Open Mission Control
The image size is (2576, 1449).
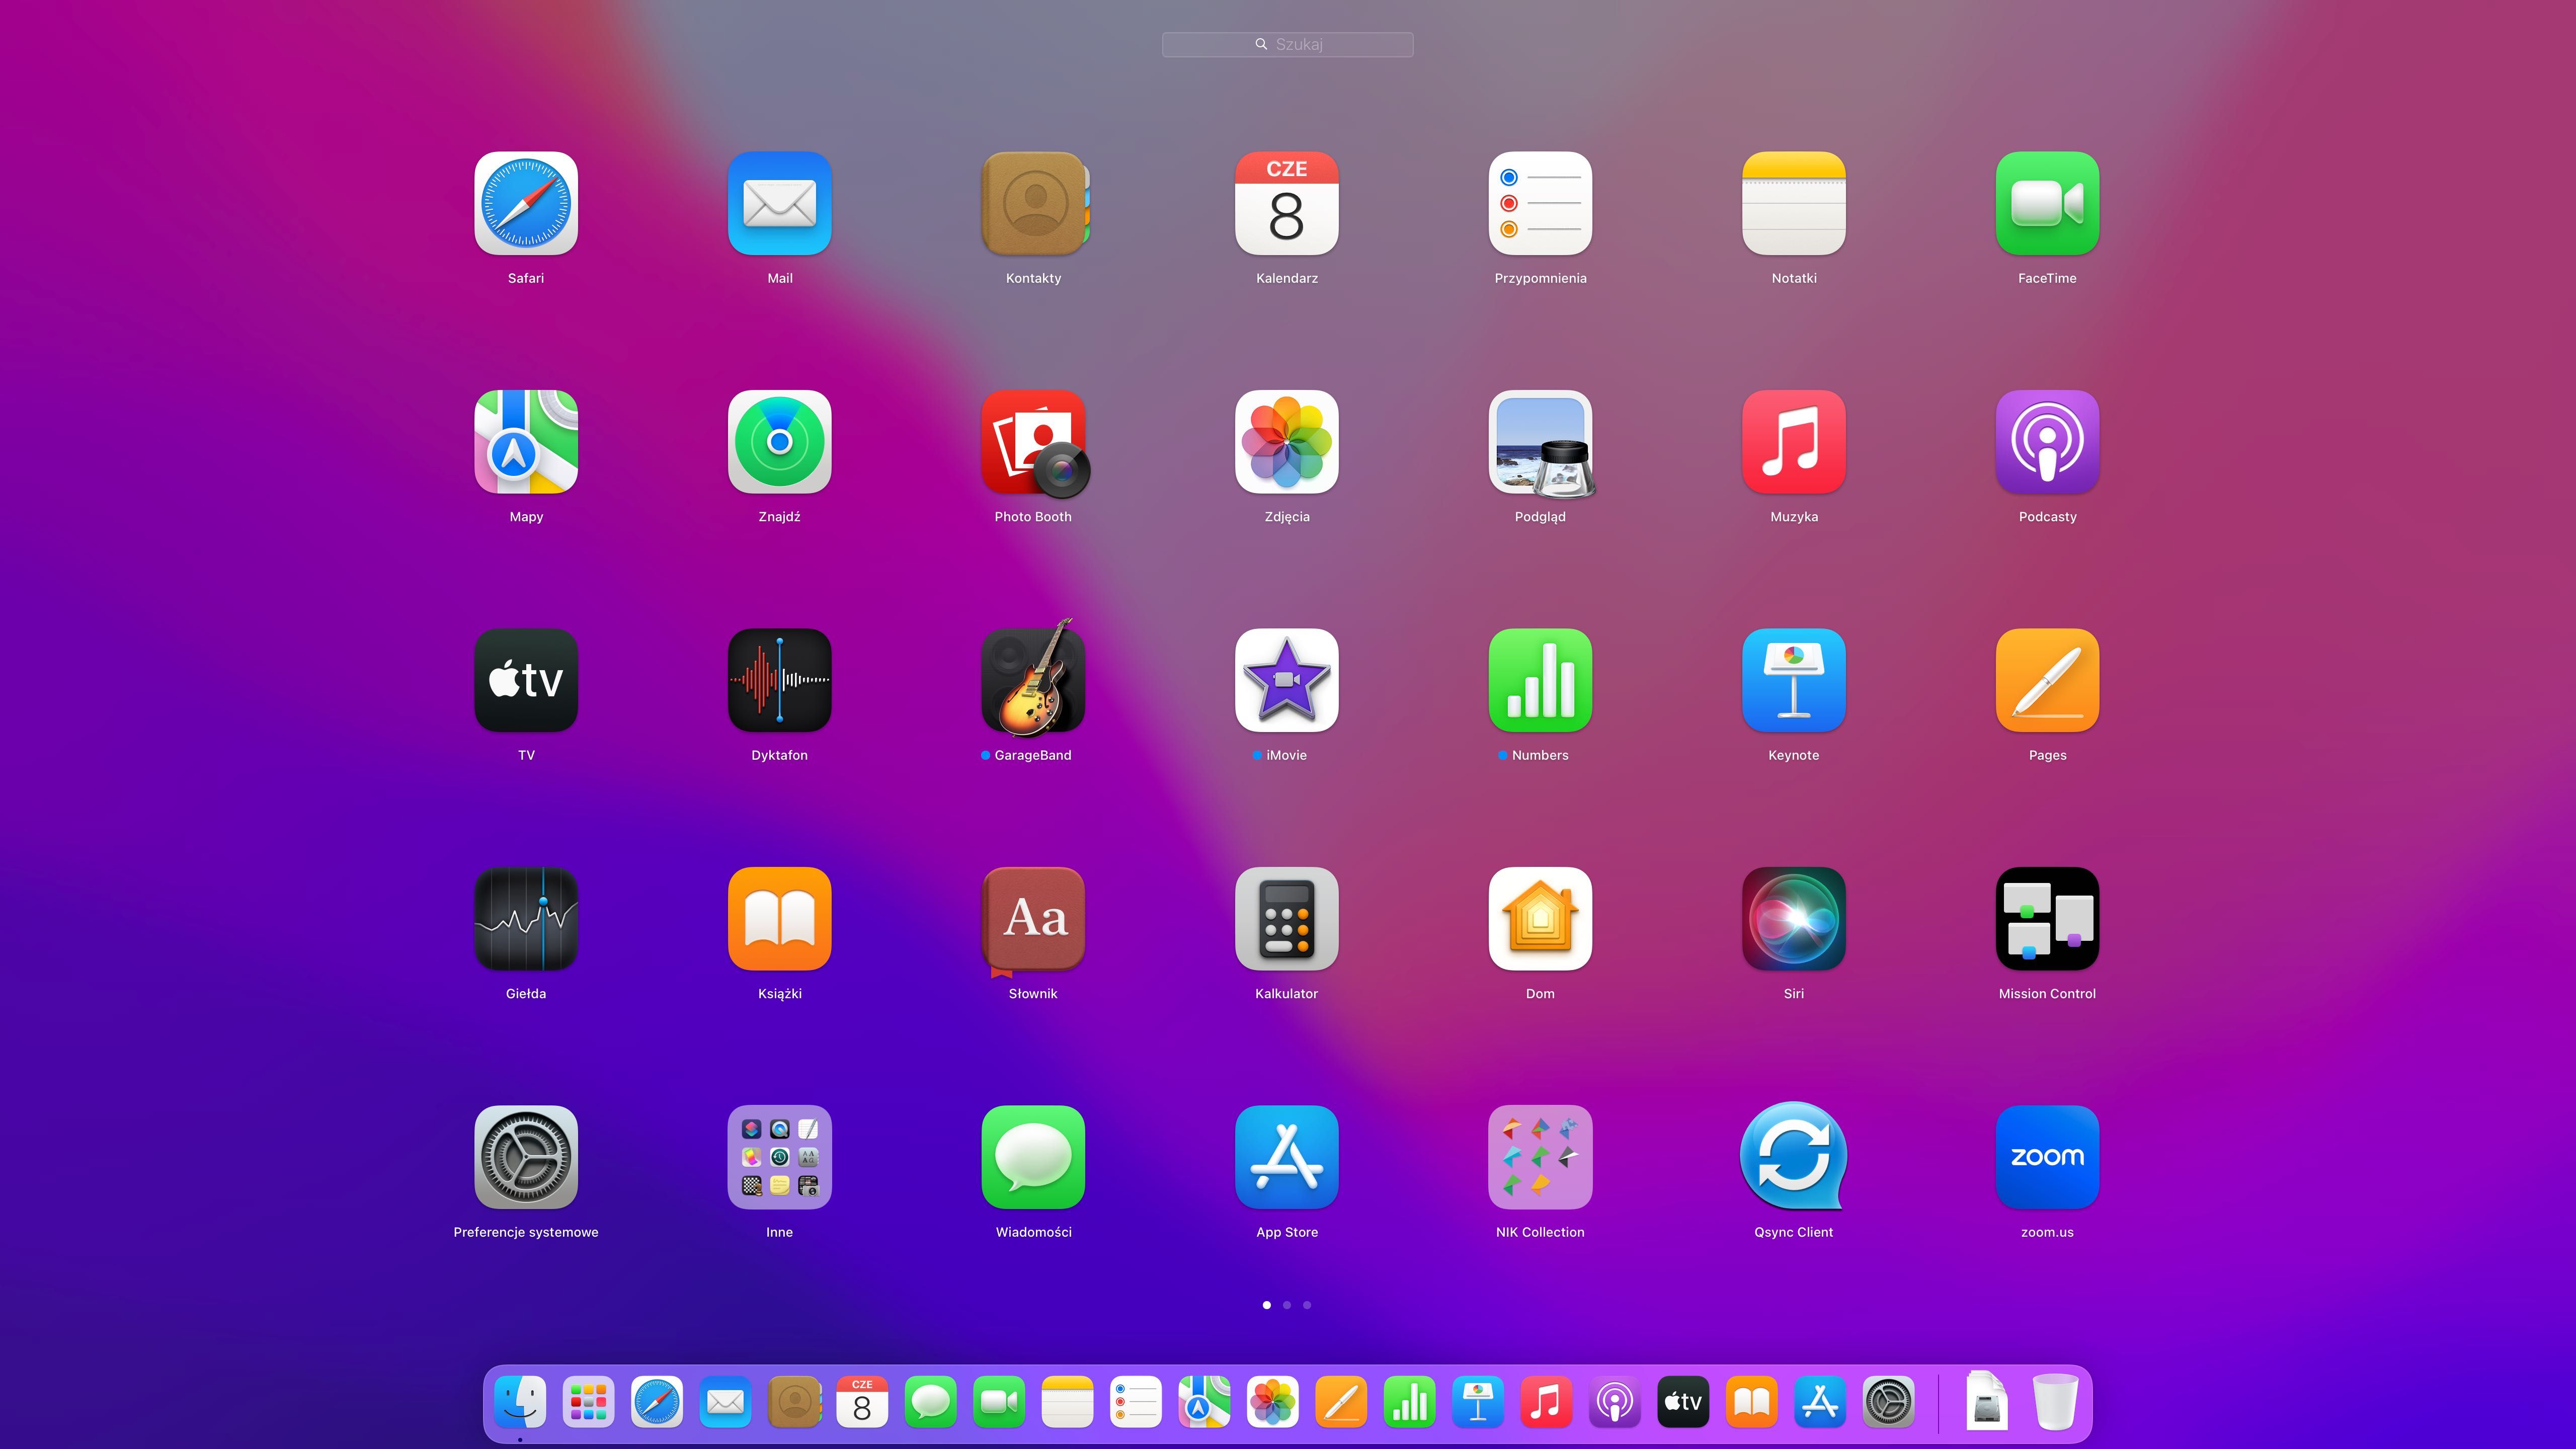[x=2048, y=919]
